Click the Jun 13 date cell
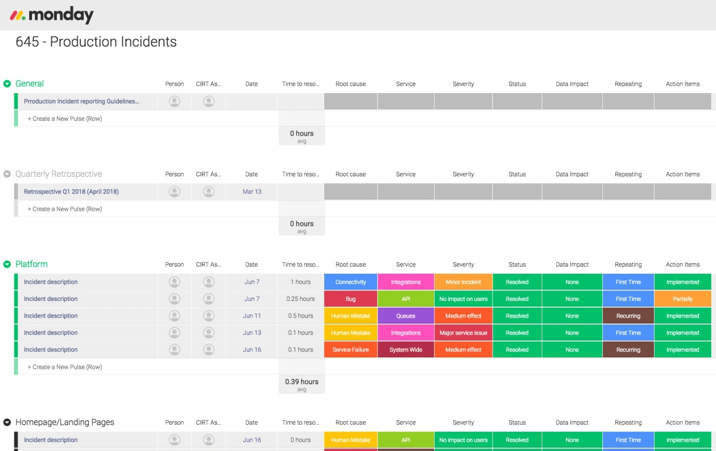The height and width of the screenshot is (451, 716). (252, 333)
